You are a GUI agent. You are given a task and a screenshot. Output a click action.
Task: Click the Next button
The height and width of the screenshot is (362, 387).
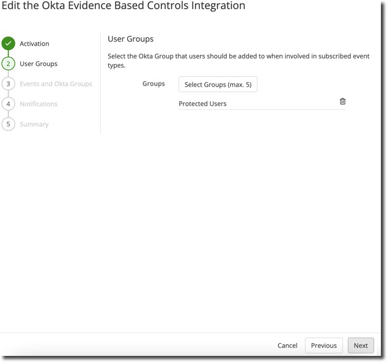[x=361, y=346]
